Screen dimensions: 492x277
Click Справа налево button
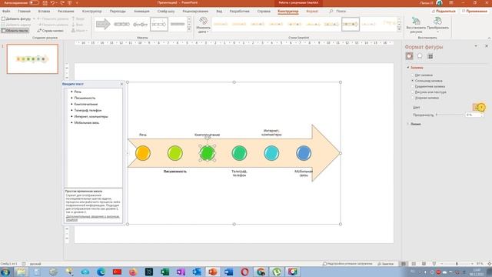pyautogui.click(x=50, y=31)
